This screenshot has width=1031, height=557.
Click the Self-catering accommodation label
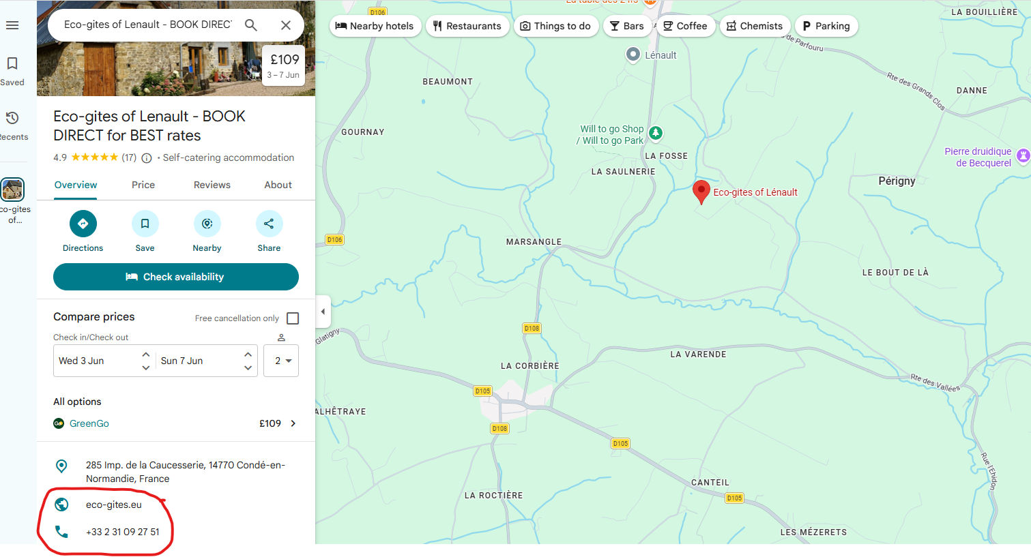pyautogui.click(x=229, y=157)
